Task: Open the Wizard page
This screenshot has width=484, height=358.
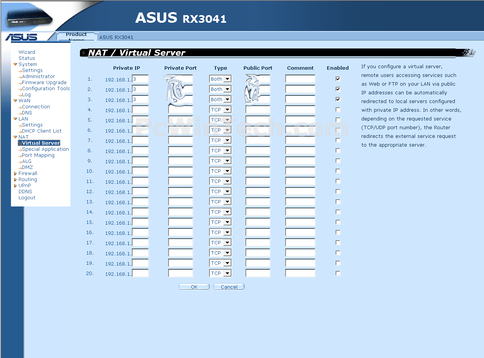Action: [27, 52]
